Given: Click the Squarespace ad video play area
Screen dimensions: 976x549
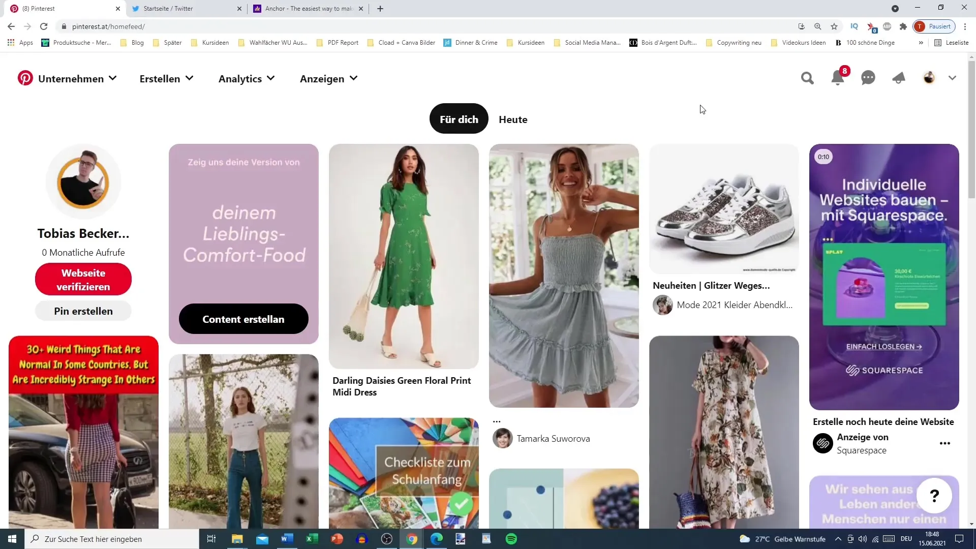Looking at the screenshot, I should [x=884, y=277].
